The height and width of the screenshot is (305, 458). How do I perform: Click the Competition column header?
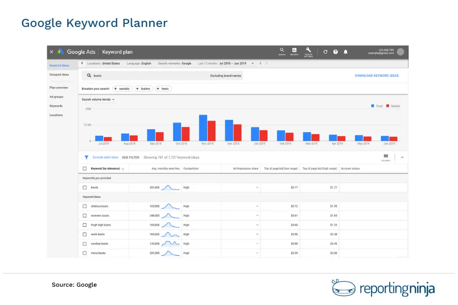[191, 169]
